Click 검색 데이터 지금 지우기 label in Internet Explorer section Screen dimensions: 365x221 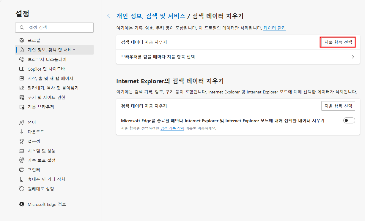144,106
